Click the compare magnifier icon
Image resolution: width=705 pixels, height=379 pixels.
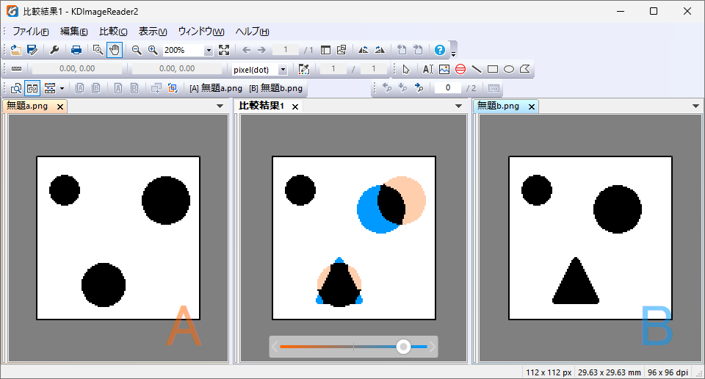pos(15,88)
